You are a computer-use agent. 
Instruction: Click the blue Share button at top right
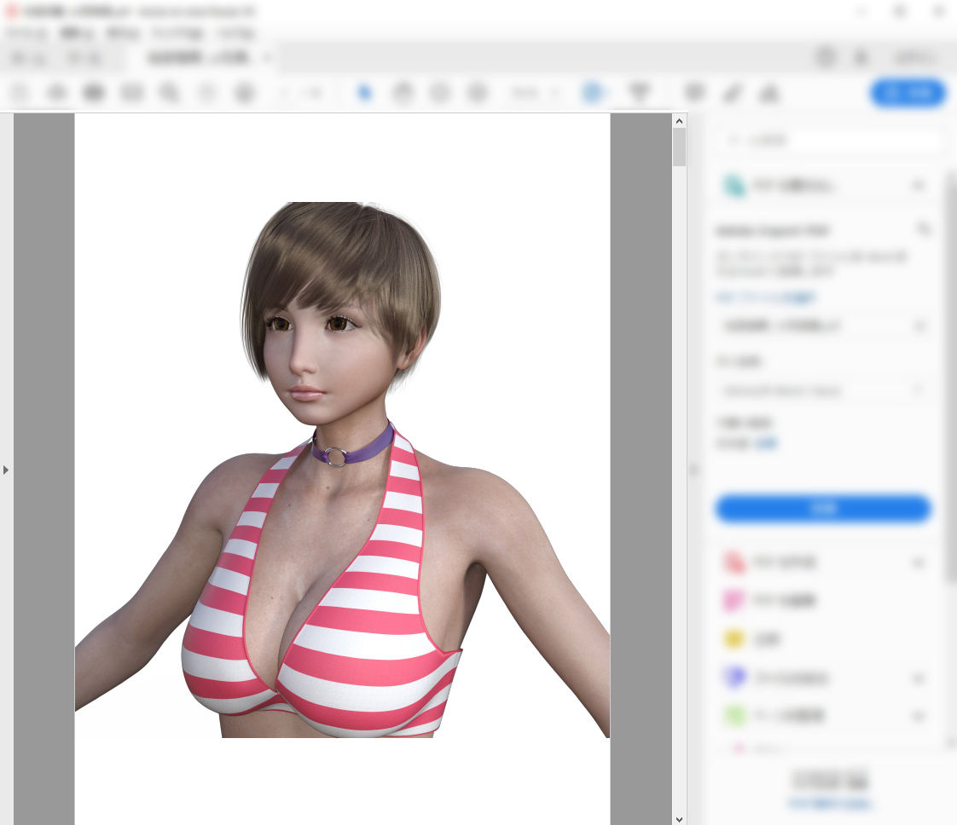click(x=908, y=93)
